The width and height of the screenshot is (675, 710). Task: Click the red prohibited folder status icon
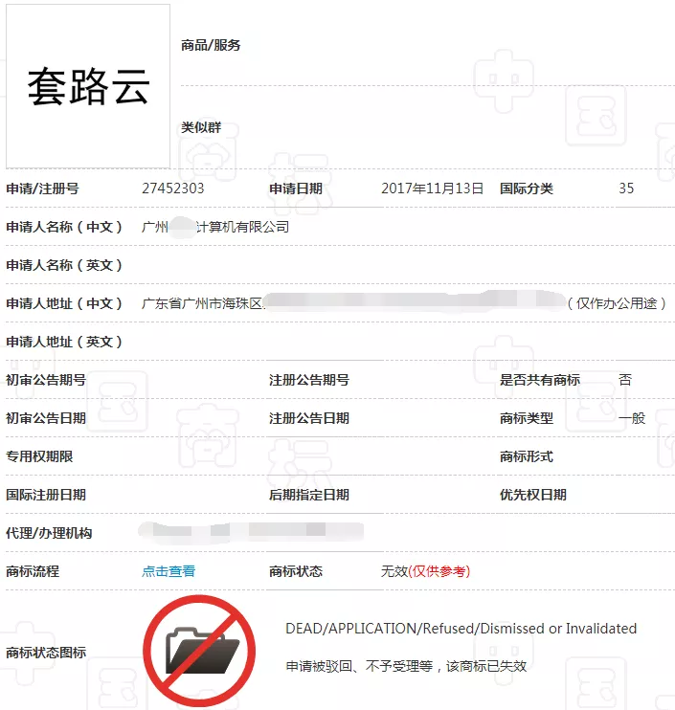199,651
